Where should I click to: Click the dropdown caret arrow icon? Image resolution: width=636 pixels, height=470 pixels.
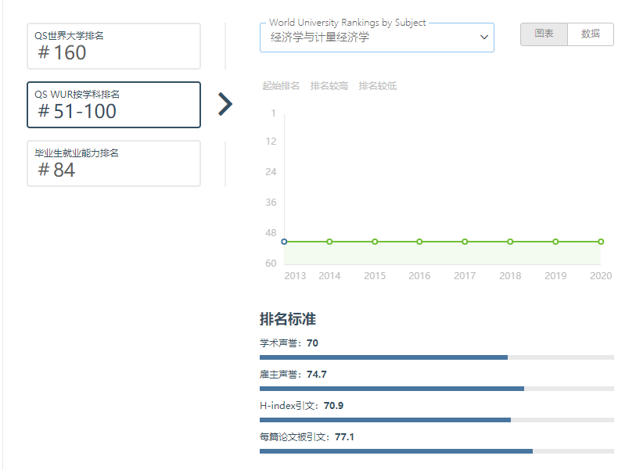click(484, 38)
